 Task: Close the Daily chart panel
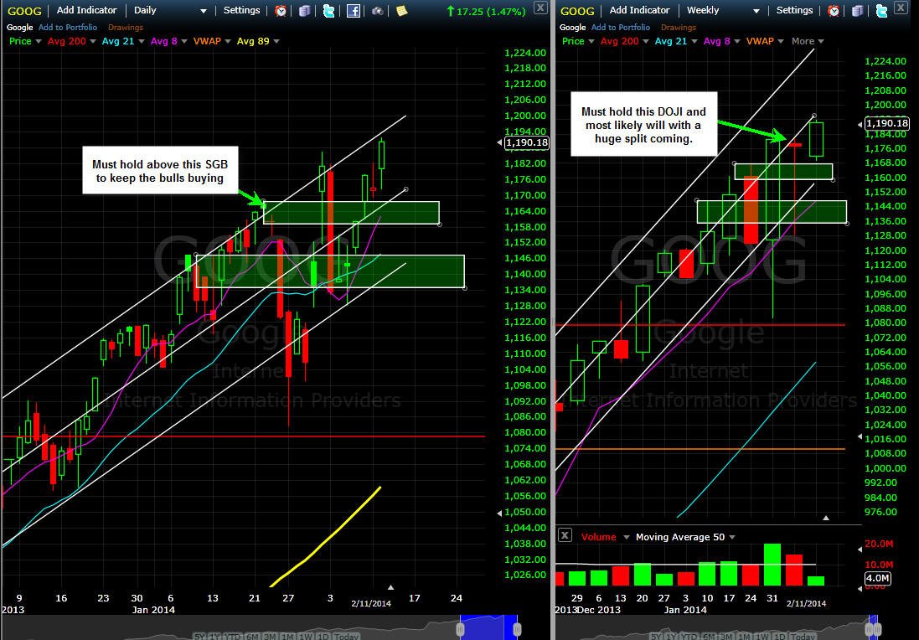click(x=540, y=7)
